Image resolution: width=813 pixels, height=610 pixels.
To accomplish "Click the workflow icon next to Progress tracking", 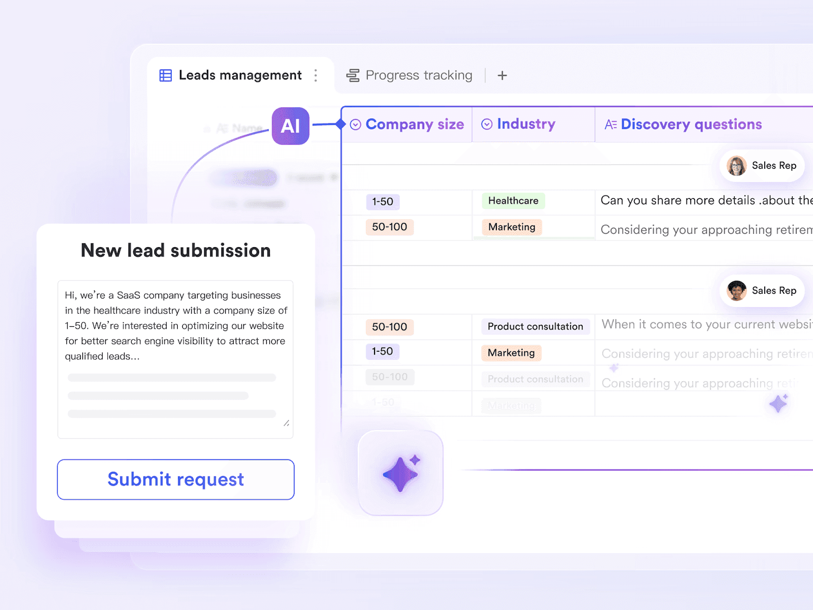I will [353, 75].
